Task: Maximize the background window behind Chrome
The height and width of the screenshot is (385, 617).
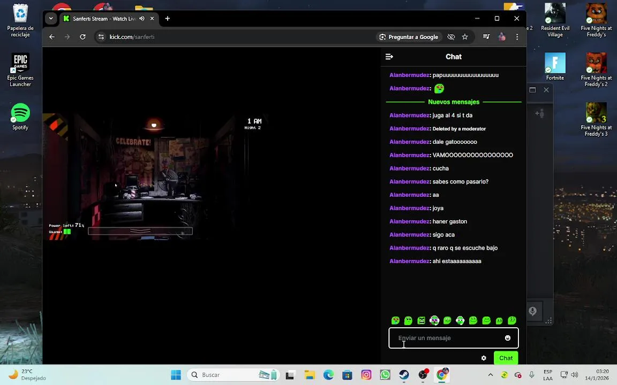Action: pos(532,90)
